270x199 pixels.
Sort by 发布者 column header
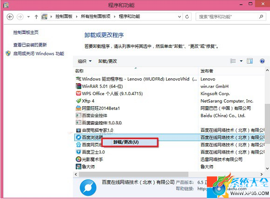pyautogui.click(x=207, y=71)
